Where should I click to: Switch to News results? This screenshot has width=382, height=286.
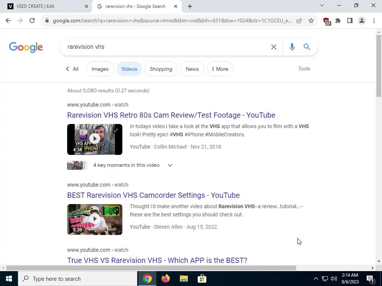pyautogui.click(x=192, y=69)
